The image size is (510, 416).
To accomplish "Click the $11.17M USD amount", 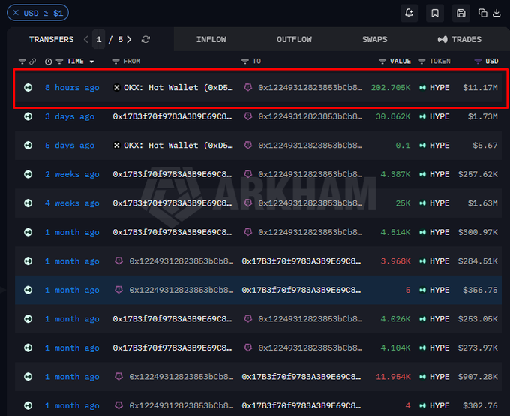I will pos(480,87).
